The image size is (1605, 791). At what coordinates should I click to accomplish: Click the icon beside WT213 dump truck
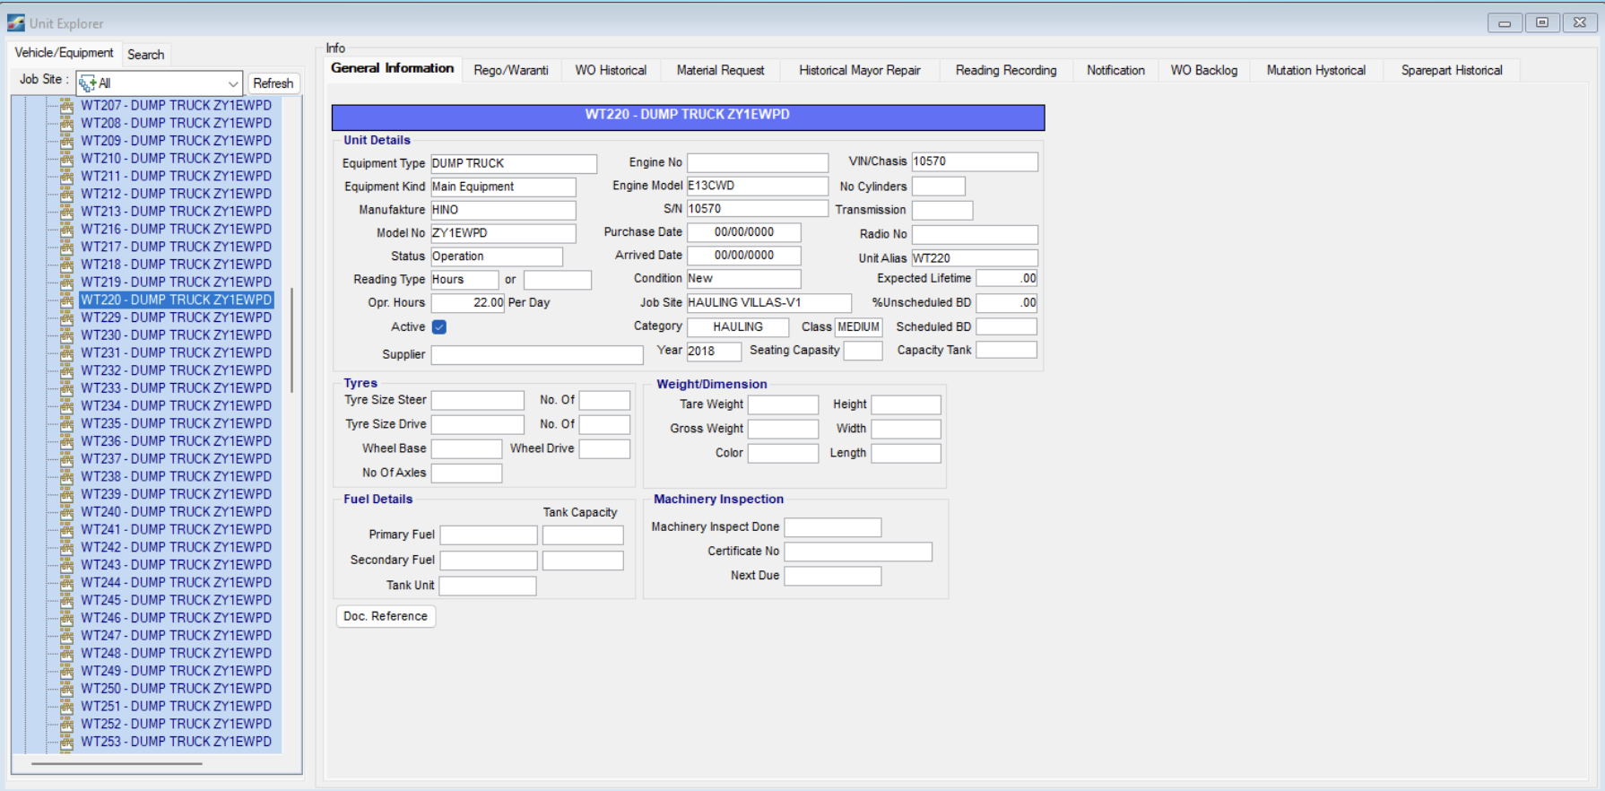click(x=66, y=212)
